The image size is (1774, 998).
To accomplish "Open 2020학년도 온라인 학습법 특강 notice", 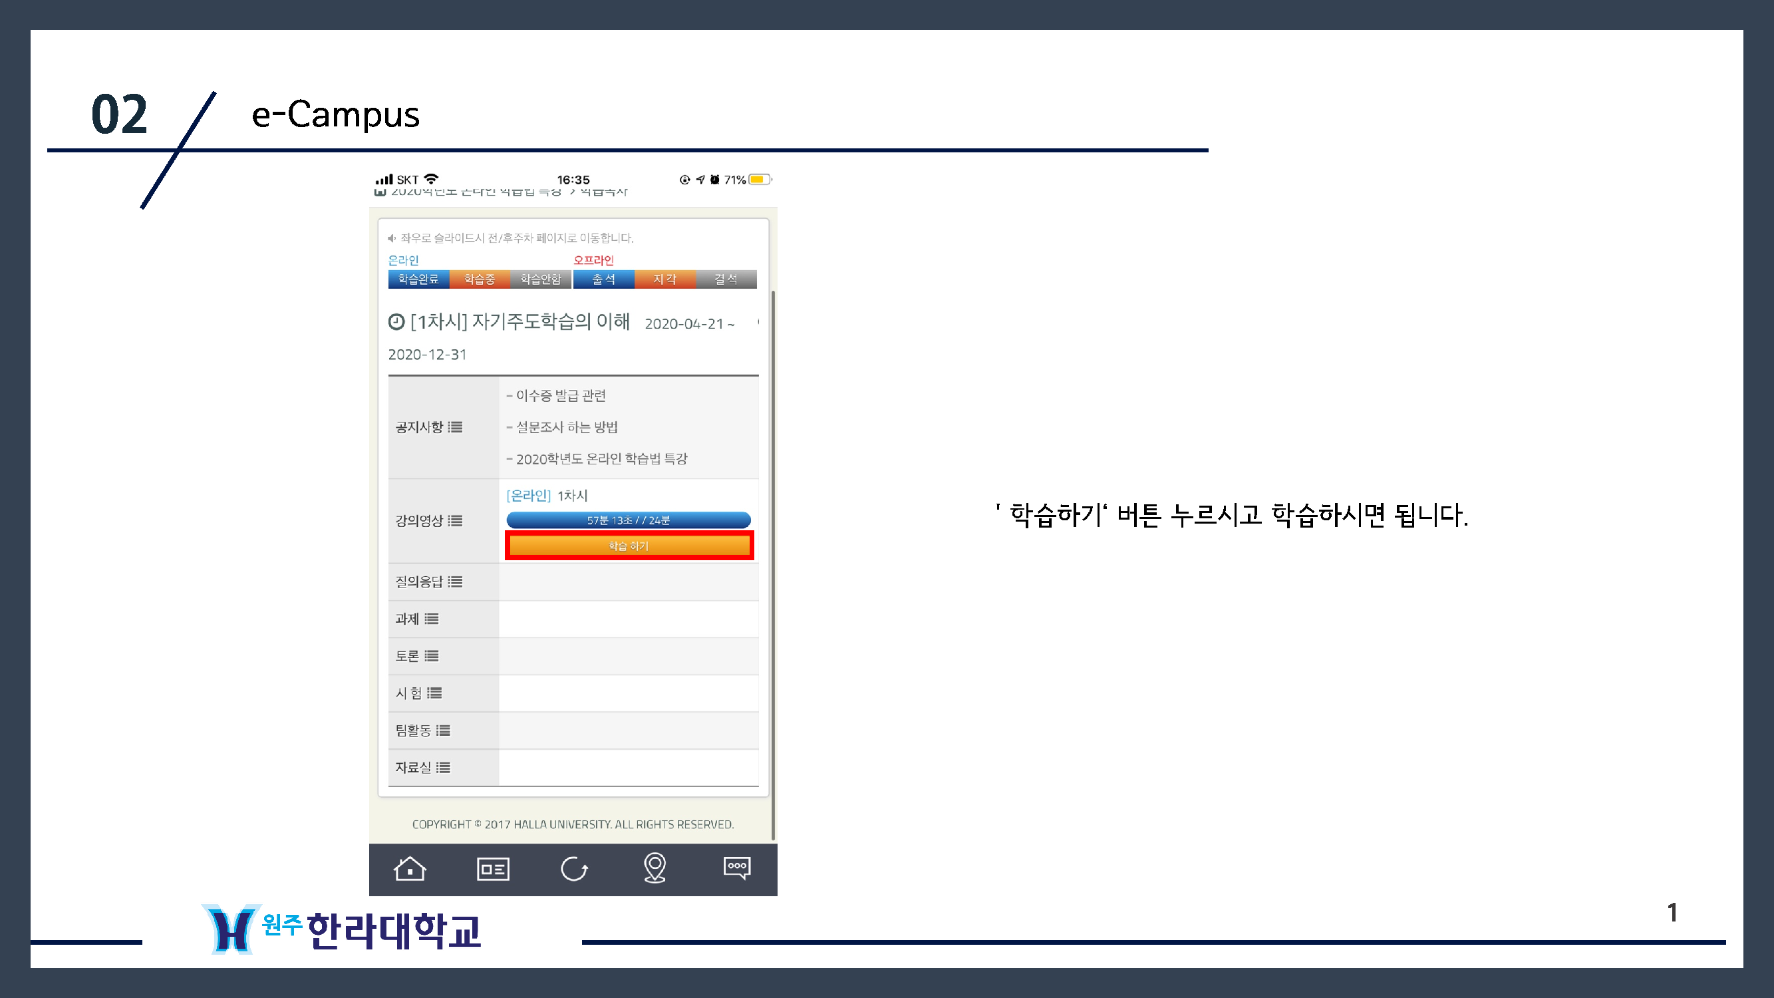I will [x=601, y=458].
